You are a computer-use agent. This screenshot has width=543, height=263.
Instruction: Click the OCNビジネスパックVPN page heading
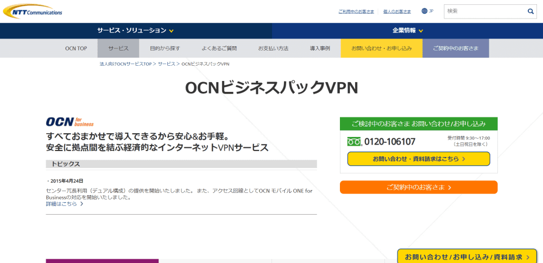[271, 88]
